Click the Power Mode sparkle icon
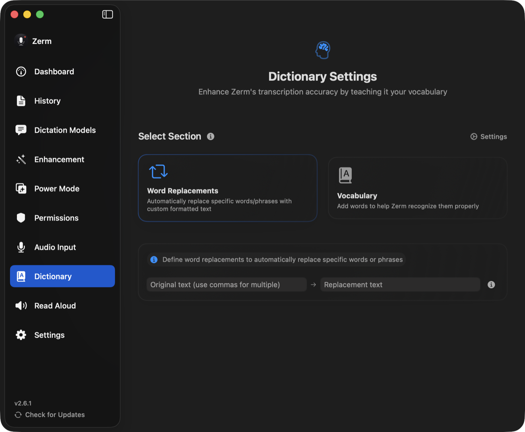Image resolution: width=525 pixels, height=432 pixels. pyautogui.click(x=21, y=189)
